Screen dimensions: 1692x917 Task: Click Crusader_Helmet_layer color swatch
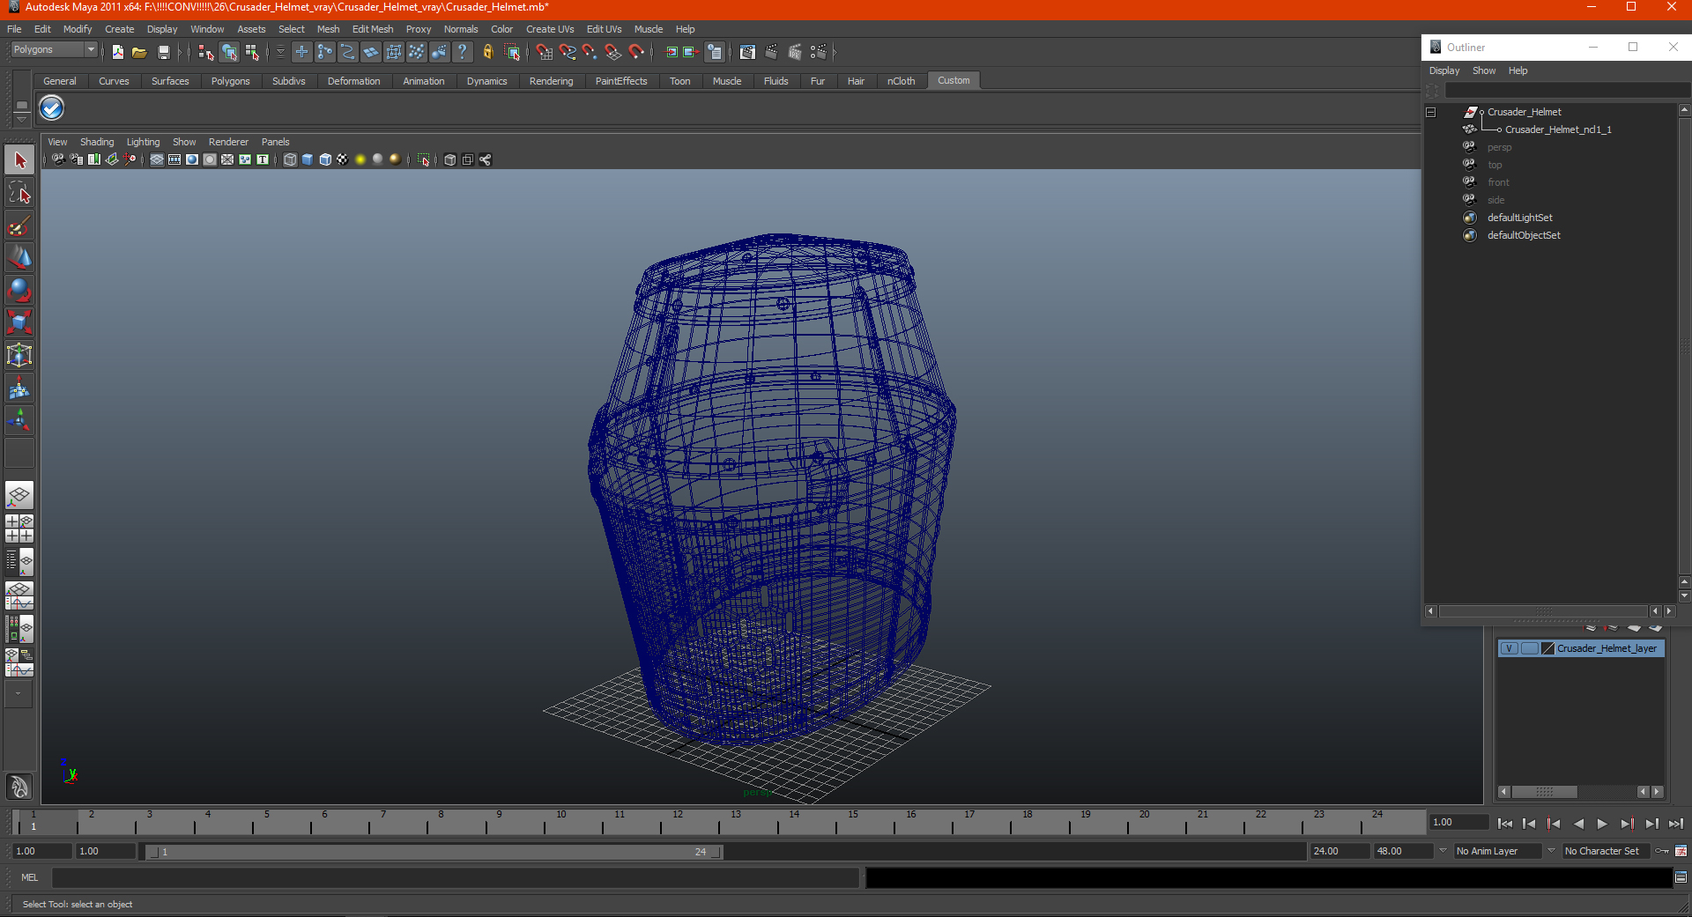(1547, 648)
